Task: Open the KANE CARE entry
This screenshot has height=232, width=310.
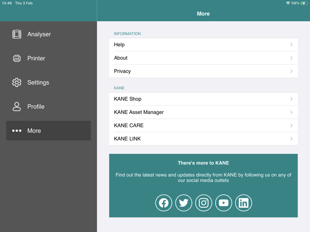Action: tap(203, 126)
